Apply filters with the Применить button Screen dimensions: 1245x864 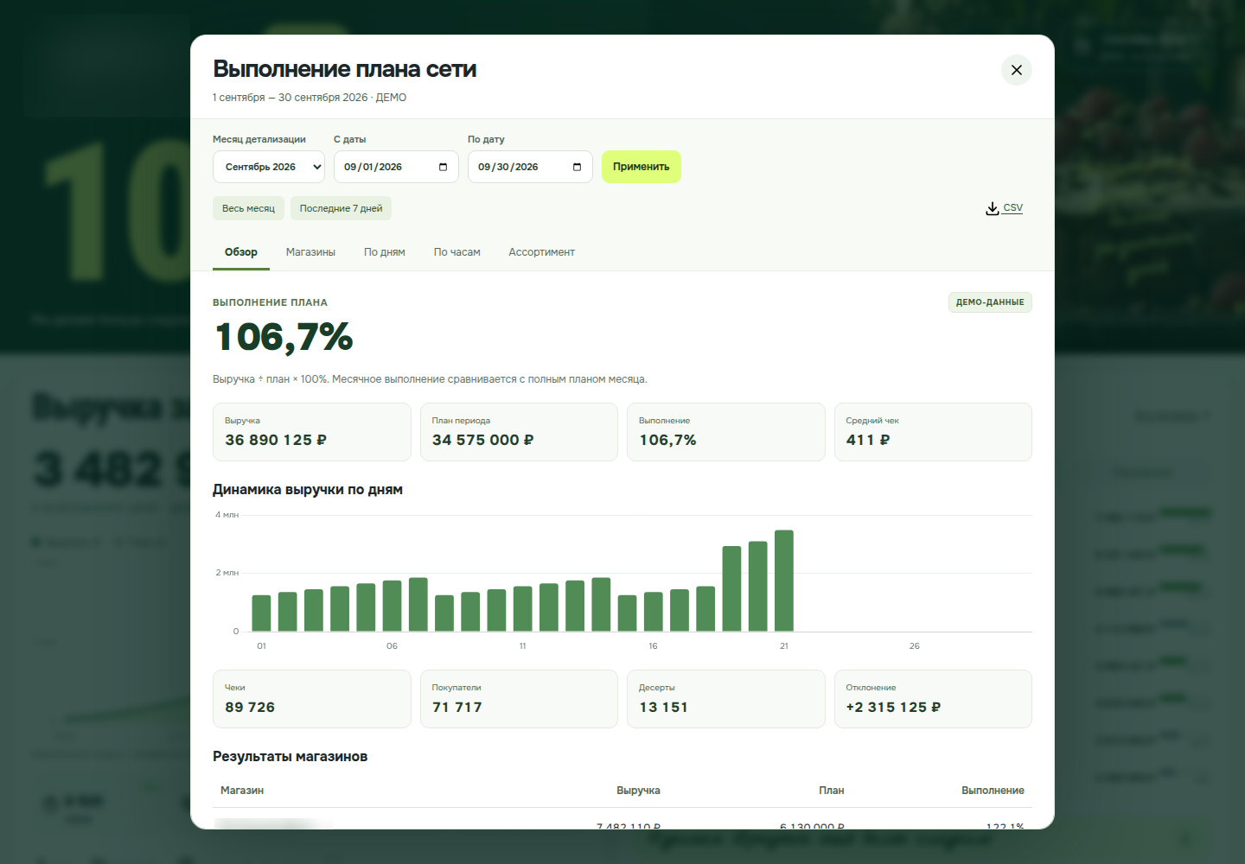pos(642,167)
